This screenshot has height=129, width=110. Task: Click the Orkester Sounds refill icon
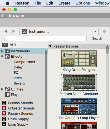tap(4, 108)
